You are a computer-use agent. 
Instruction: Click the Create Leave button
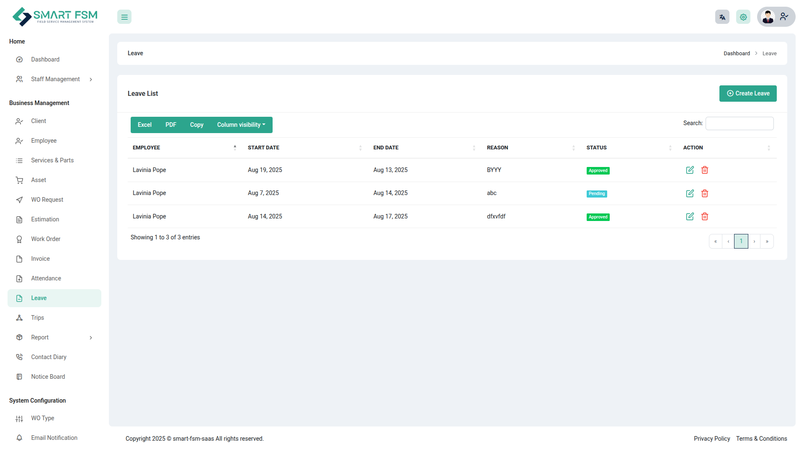coord(747,93)
